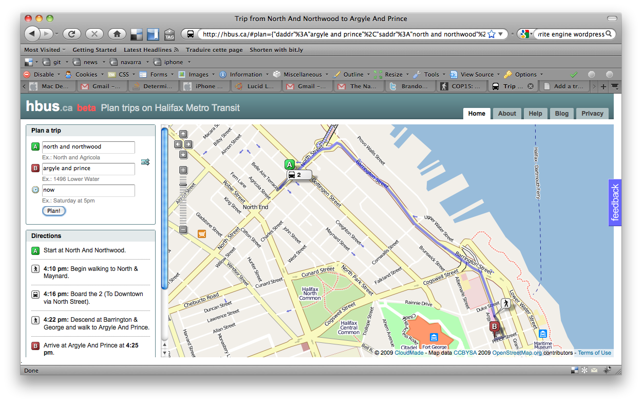This screenshot has height=403, width=642.
Task: Follow the OpenStreetMap.org link
Action: (x=517, y=353)
